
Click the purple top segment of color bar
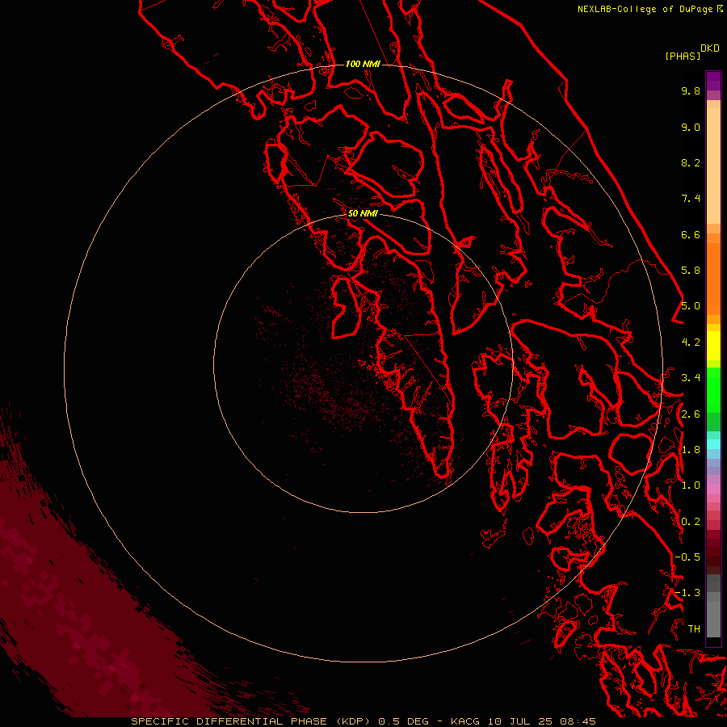713,81
